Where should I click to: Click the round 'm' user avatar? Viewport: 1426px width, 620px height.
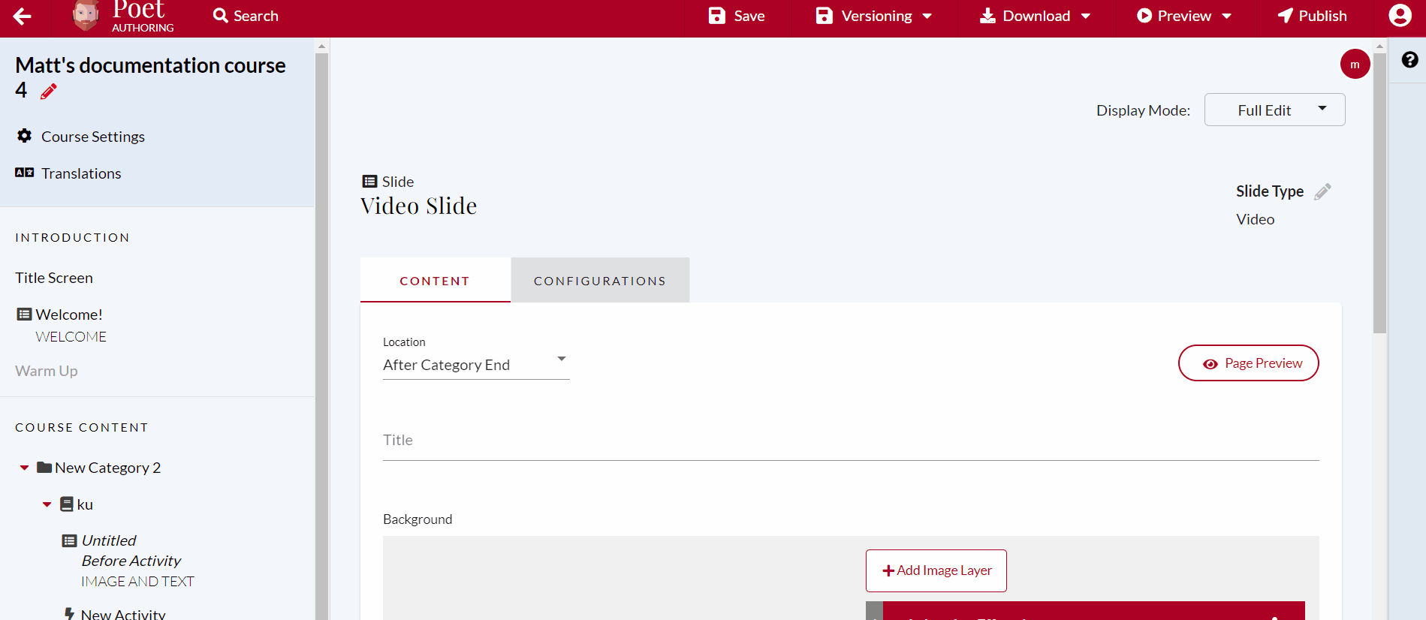[1355, 65]
